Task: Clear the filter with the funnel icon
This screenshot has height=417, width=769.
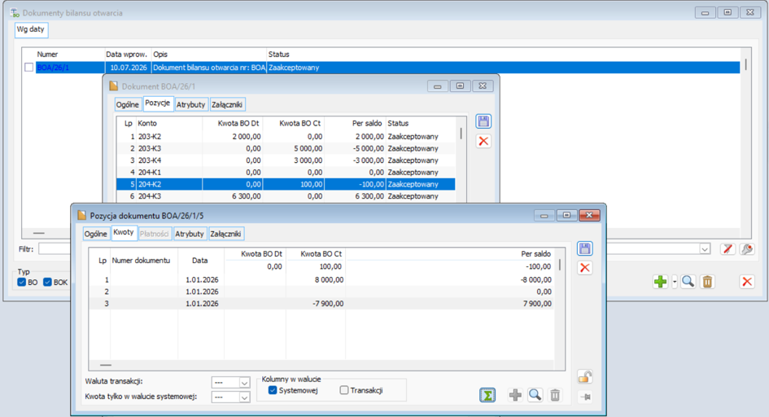Action: coord(727,249)
